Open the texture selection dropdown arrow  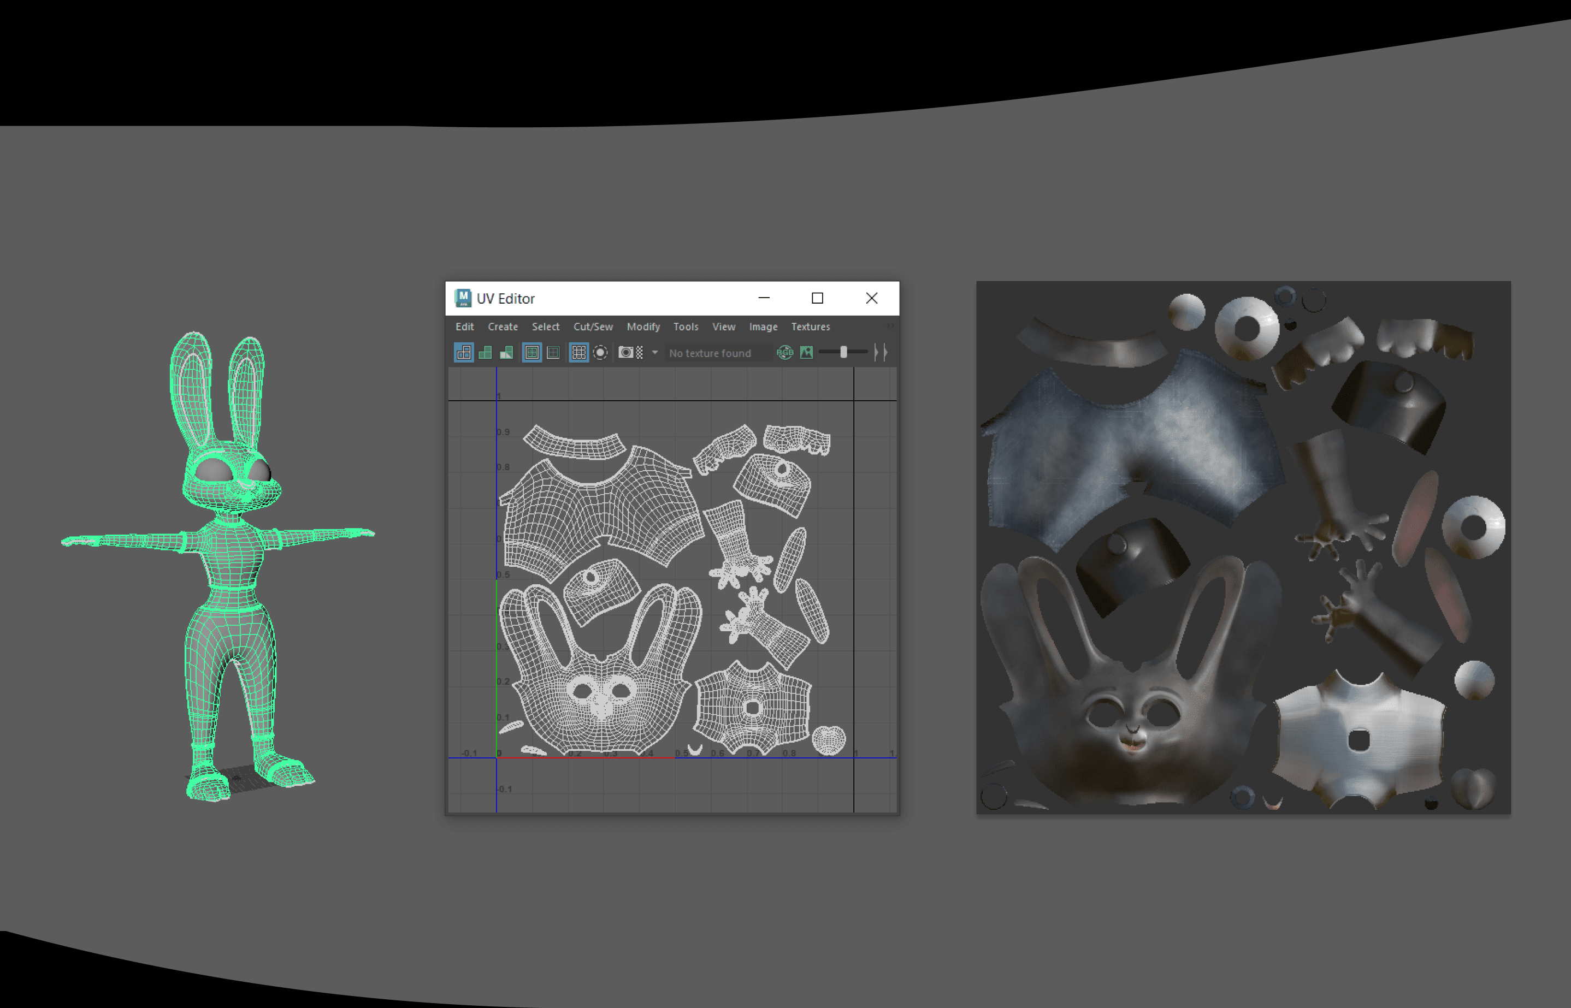point(654,353)
